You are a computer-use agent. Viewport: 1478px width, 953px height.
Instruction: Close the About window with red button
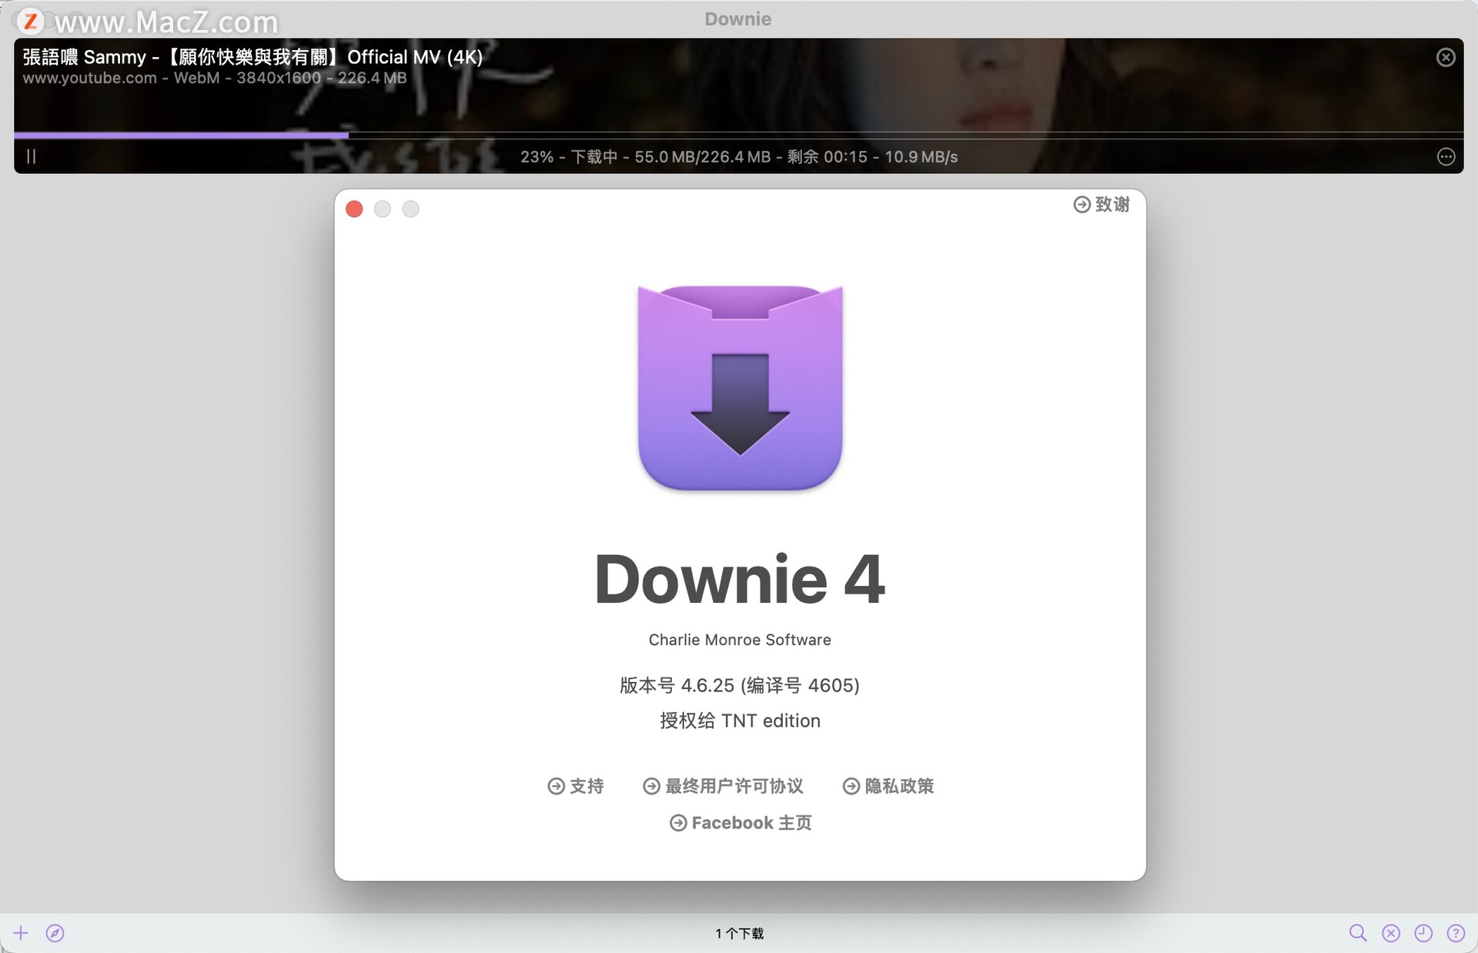coord(354,209)
